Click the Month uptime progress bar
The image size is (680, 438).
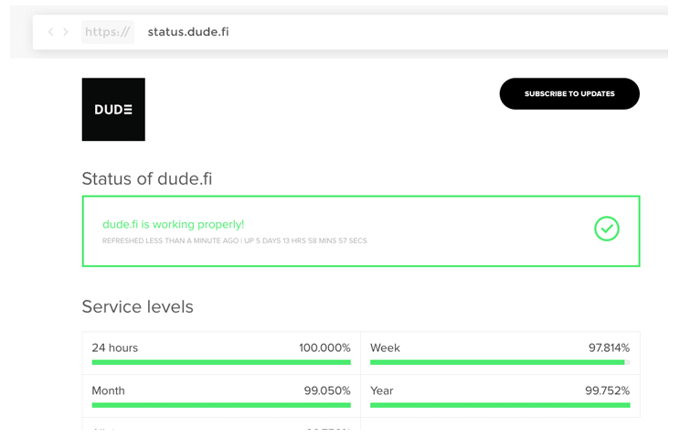click(221, 405)
